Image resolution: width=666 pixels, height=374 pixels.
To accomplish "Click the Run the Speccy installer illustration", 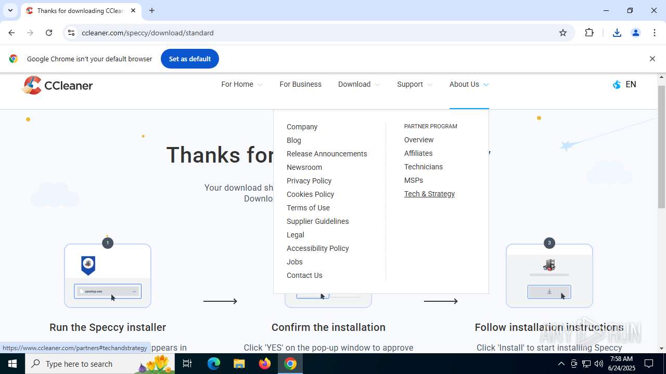I will click(x=108, y=275).
